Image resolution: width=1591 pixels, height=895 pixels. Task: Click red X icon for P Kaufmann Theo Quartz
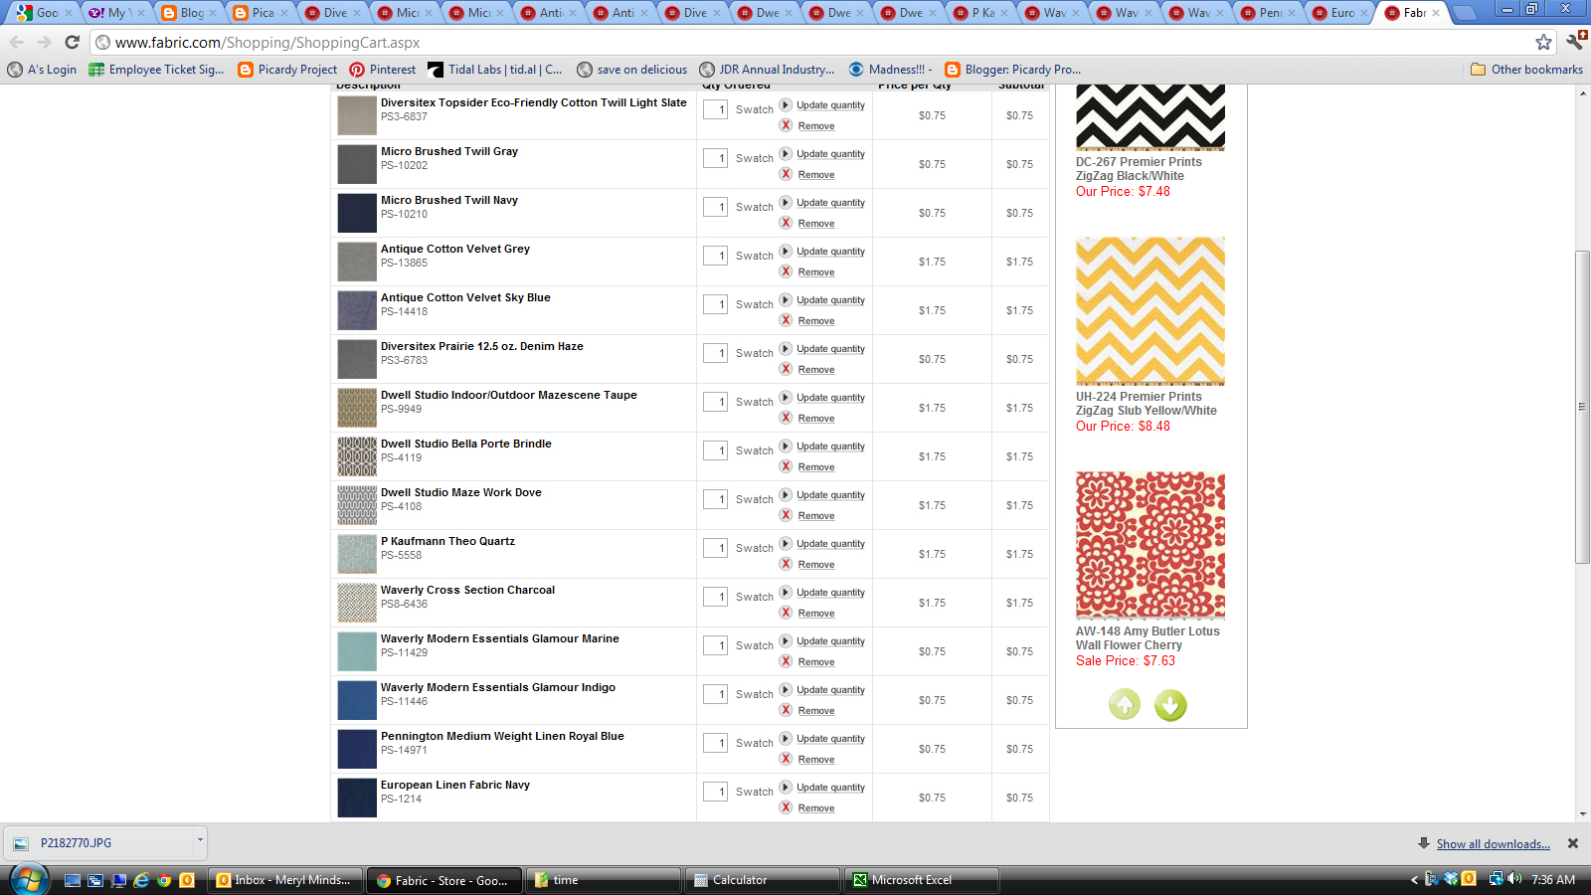[786, 564]
